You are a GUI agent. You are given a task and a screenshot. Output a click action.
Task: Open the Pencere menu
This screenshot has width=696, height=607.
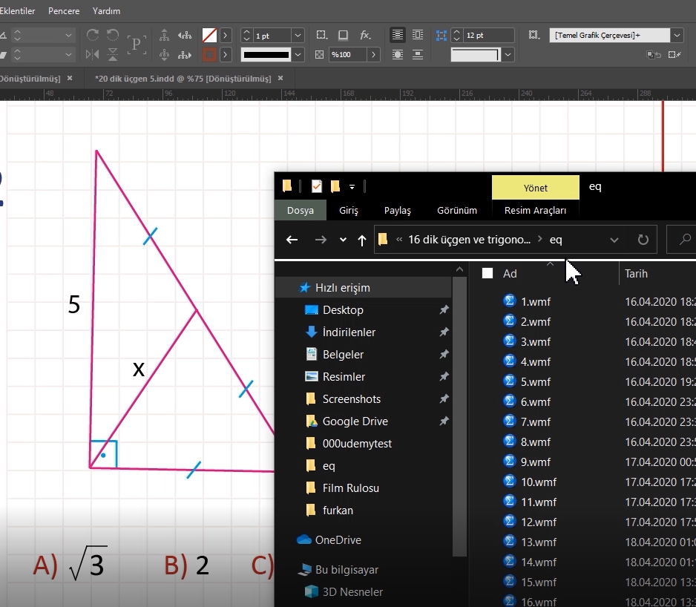click(64, 11)
